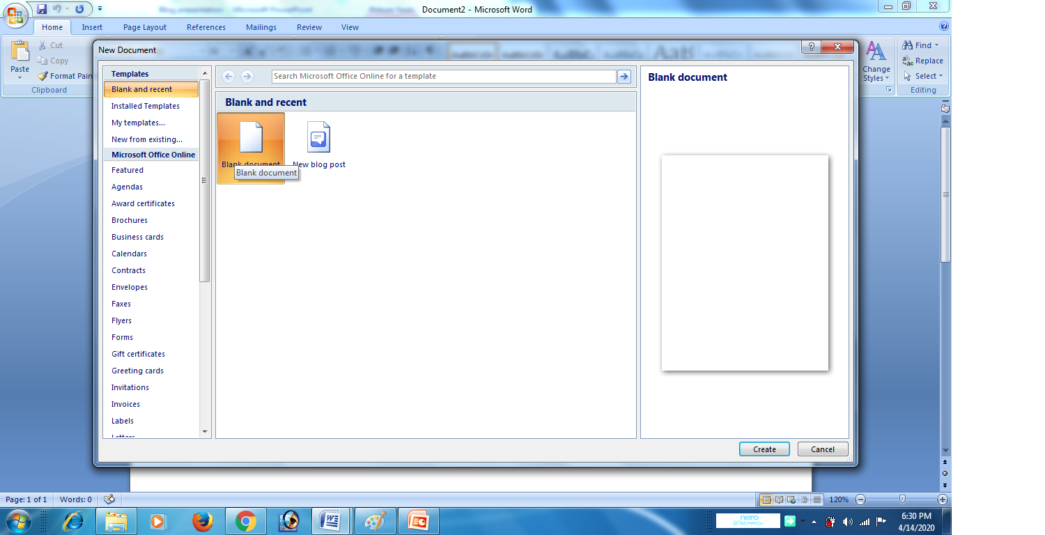
Task: Switch to the Mailings ribbon tab
Action: click(261, 27)
